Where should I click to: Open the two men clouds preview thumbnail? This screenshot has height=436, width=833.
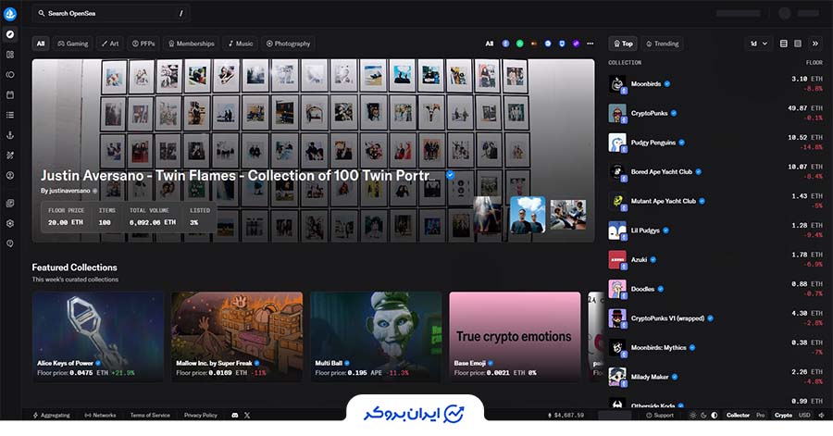528,215
